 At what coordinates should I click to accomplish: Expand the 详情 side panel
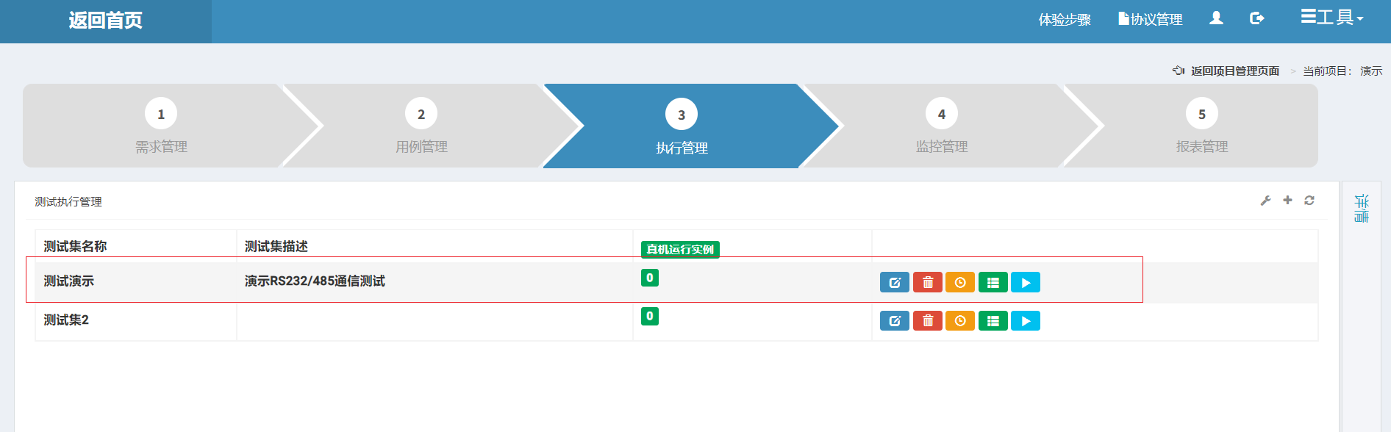(1362, 209)
